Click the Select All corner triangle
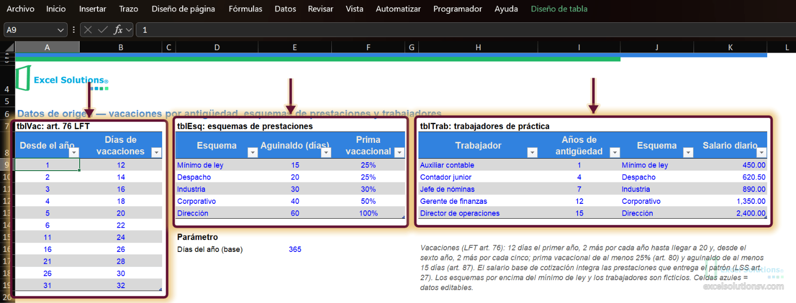This screenshot has width=796, height=303. (9, 48)
